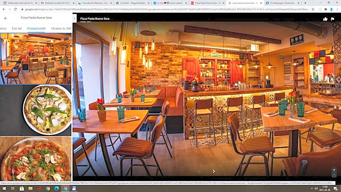Open the Windows Start menu
Viewport: 341px width, 192px height.
point(3,189)
